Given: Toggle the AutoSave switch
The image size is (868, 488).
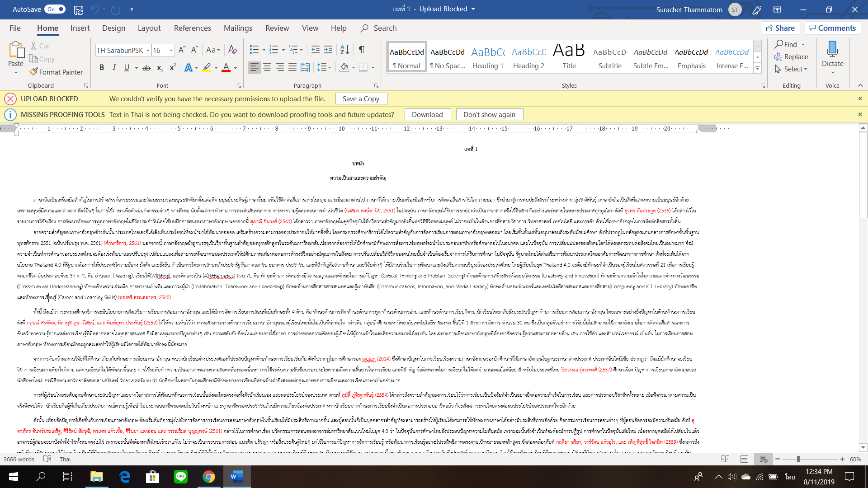Looking at the screenshot, I should pos(56,9).
